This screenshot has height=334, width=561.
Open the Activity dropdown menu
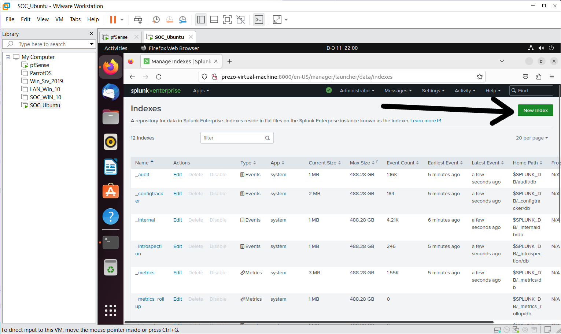click(x=465, y=91)
